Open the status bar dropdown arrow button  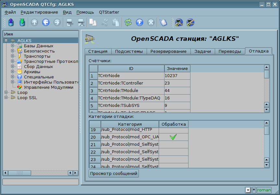(x=248, y=190)
